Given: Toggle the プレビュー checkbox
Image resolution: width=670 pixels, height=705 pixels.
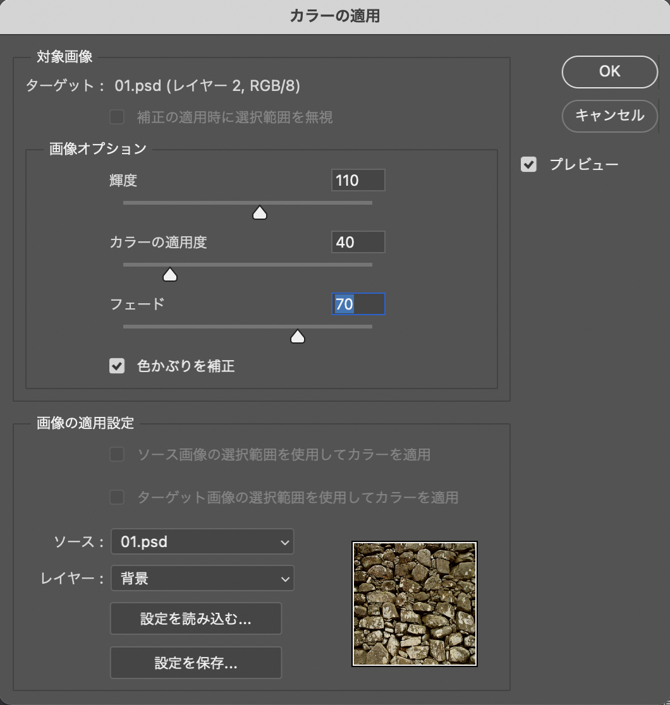Looking at the screenshot, I should pos(528,165).
